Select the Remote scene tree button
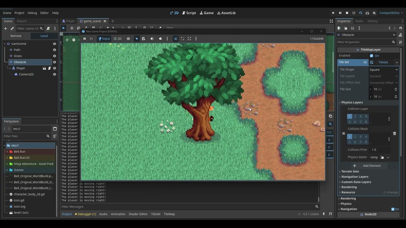This screenshot has width=406, height=228. (16, 36)
